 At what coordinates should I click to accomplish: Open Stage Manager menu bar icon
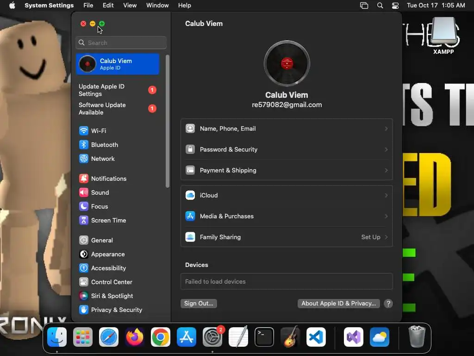[x=364, y=6]
